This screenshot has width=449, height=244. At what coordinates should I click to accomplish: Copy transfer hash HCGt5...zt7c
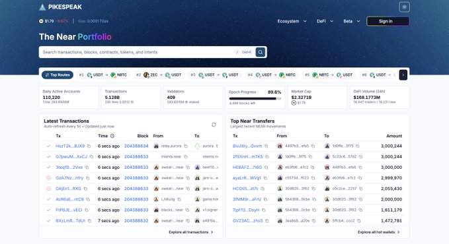click(263, 189)
